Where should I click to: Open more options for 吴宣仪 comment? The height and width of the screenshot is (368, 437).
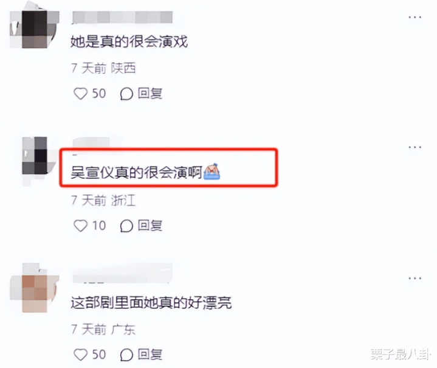click(415, 147)
